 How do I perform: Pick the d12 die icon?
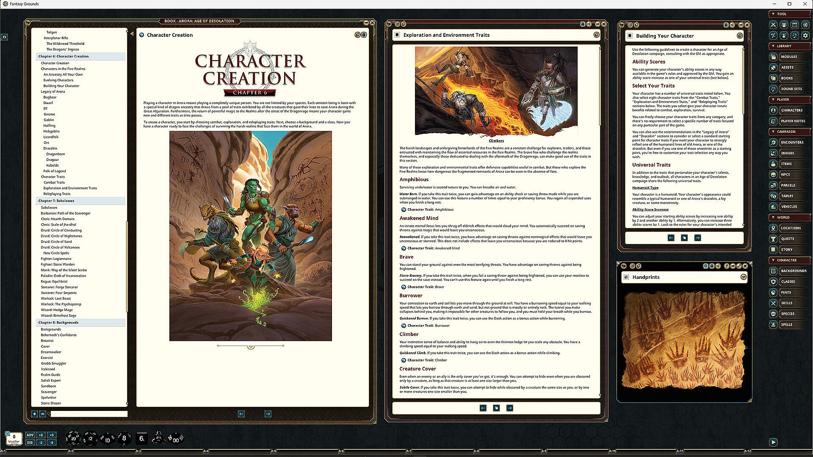[90, 439]
